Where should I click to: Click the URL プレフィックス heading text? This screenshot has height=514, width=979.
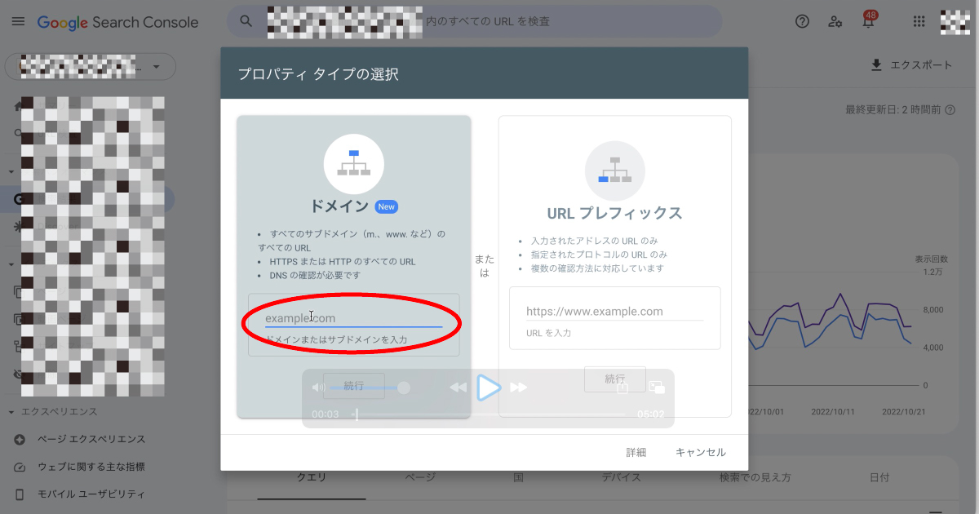click(615, 214)
